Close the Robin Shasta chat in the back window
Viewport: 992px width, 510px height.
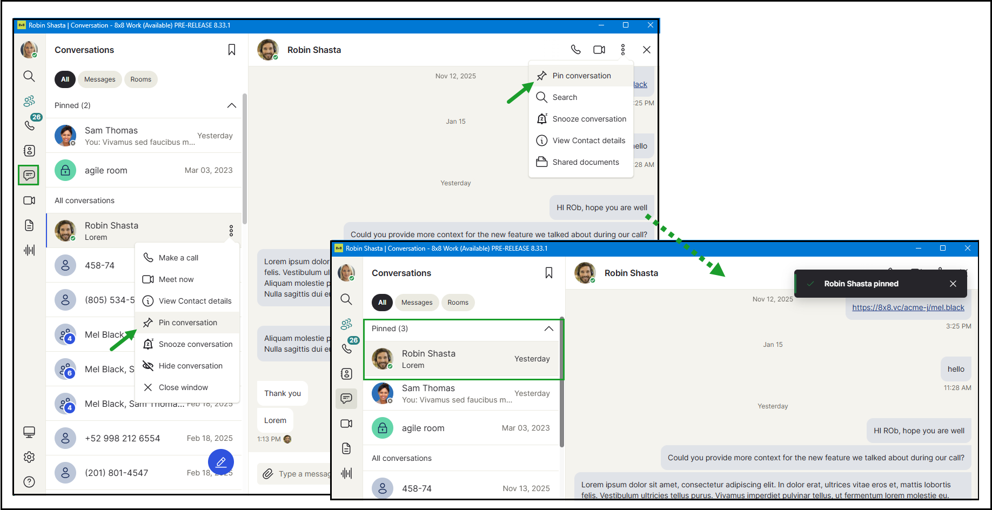647,50
